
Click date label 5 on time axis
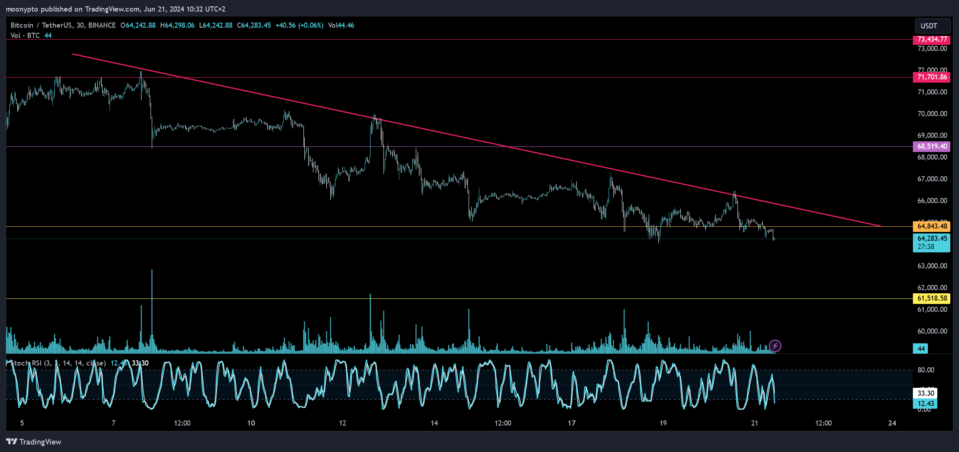tap(22, 423)
